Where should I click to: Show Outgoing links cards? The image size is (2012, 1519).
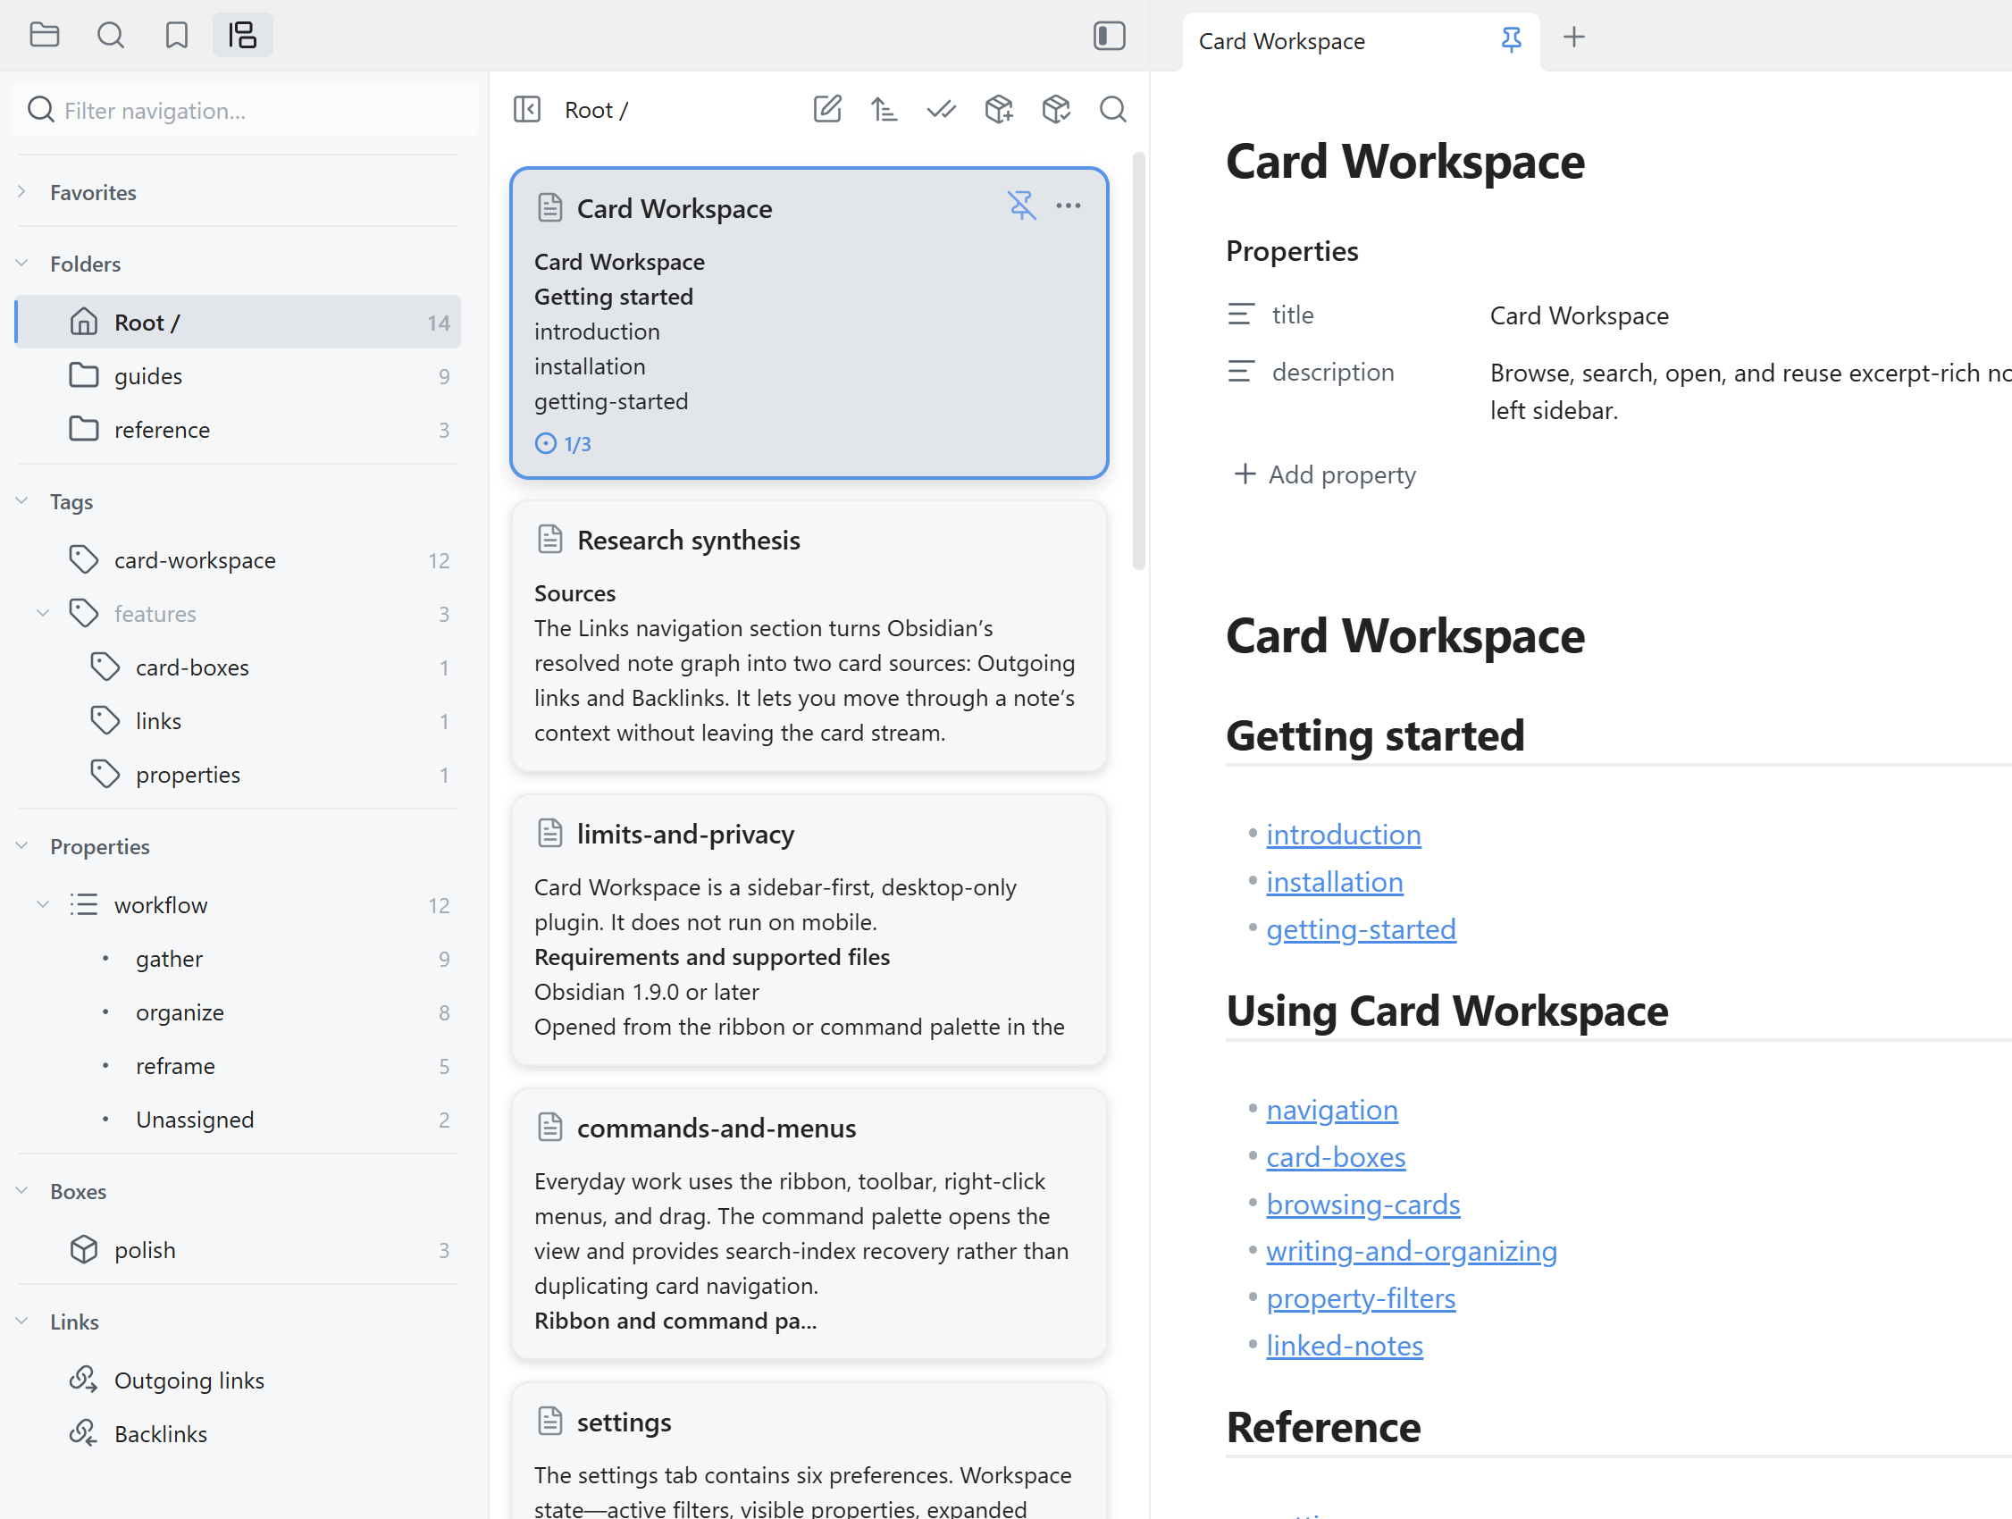click(x=239, y=1380)
